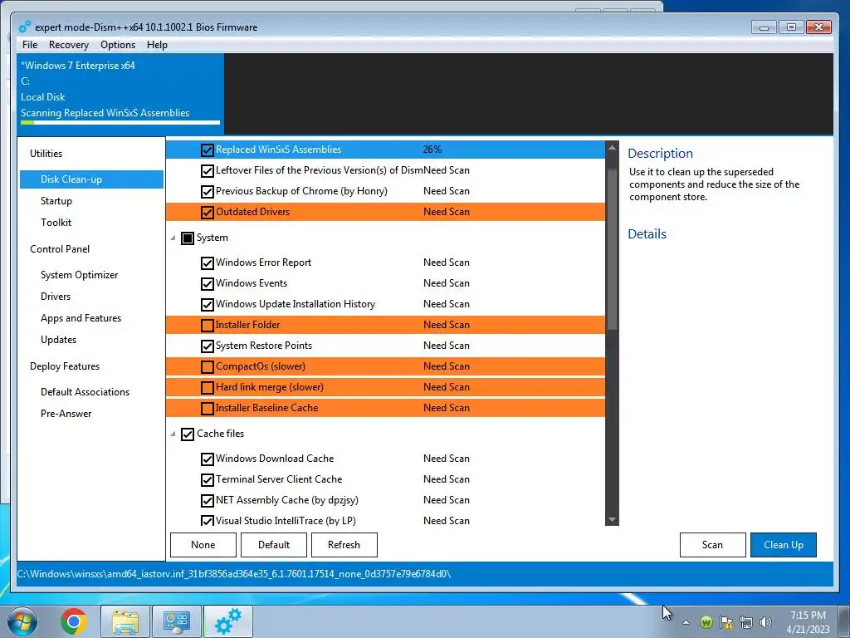Open Apps and Features page
850x638 pixels.
[81, 318]
